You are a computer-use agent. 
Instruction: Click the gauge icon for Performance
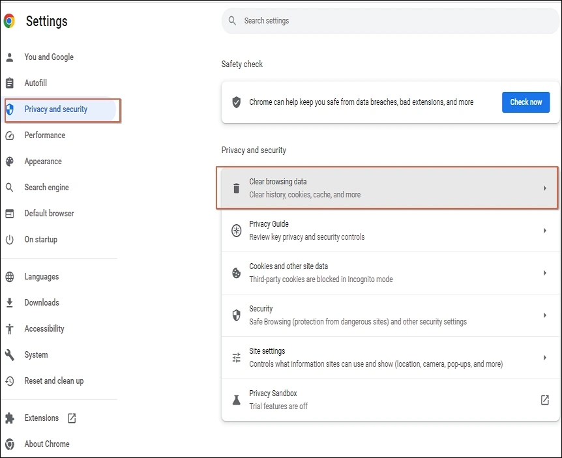pyautogui.click(x=10, y=136)
